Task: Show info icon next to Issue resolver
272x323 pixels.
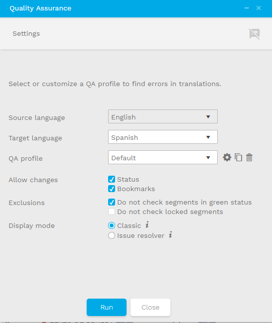Action: tap(170, 234)
